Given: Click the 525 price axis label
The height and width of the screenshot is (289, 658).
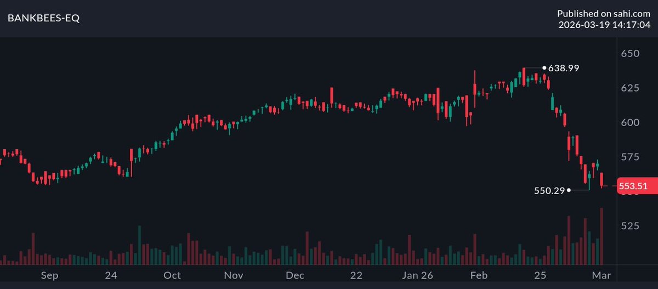Looking at the screenshot, I should 629,225.
